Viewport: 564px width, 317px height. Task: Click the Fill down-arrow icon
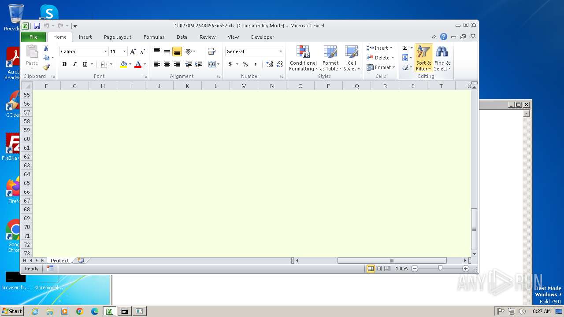[405, 58]
